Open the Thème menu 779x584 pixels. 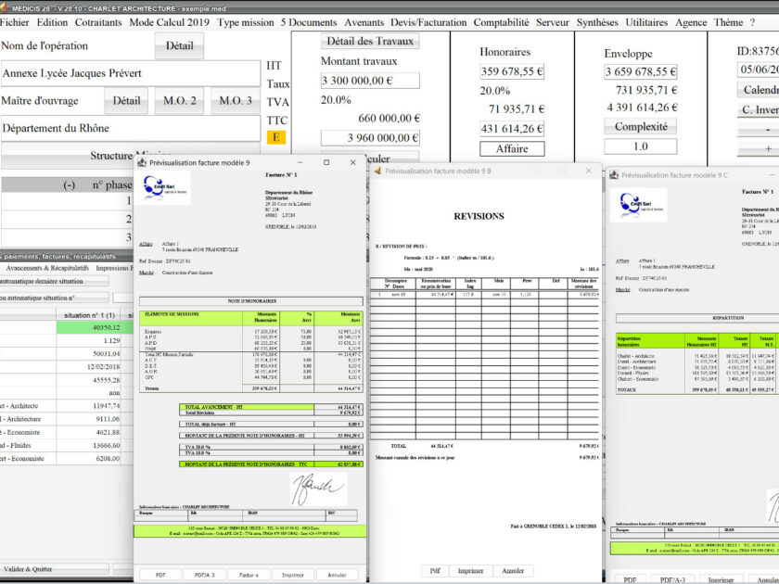tap(728, 22)
